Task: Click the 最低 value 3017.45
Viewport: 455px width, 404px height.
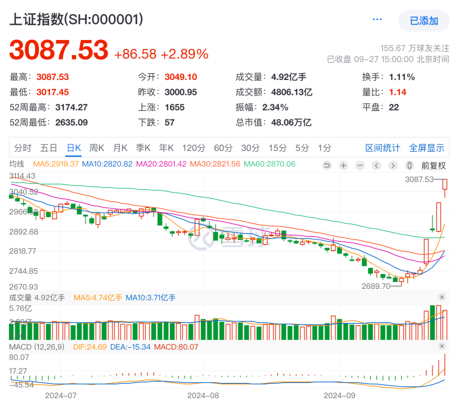Action: [x=53, y=93]
